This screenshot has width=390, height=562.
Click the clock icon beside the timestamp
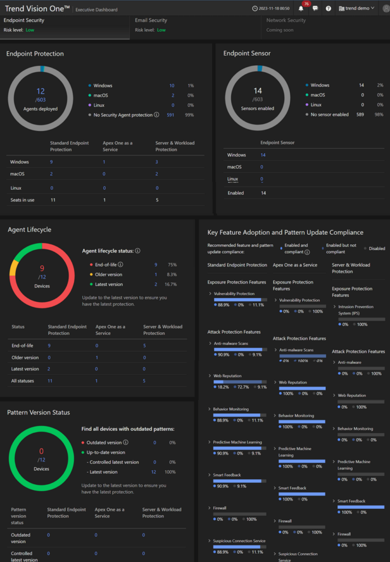point(255,9)
